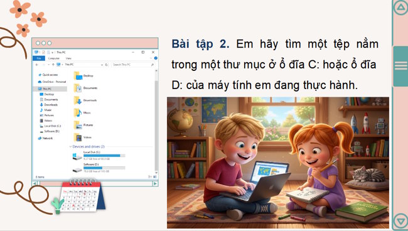This screenshot has height=231, width=408.
Task: Open the large Downloads folder in main pane
Action: [85, 100]
